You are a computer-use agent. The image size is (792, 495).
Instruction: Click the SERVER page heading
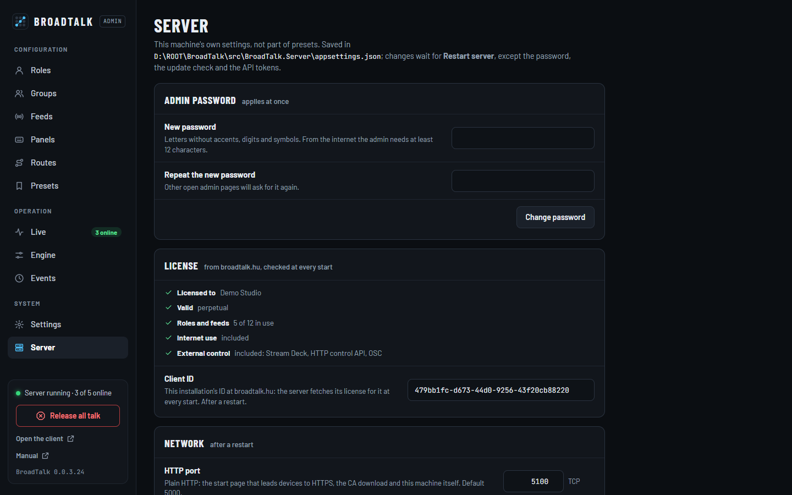[182, 26]
